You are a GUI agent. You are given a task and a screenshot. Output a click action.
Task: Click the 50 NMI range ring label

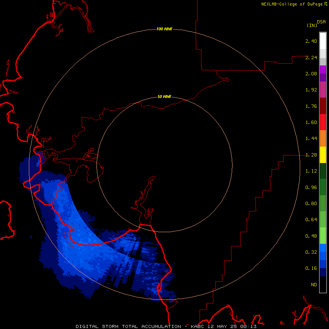[x=164, y=97]
